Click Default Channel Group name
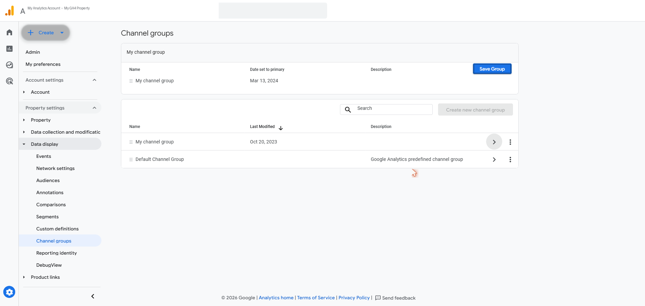Screen dimensions: 645x306 (x=160, y=159)
